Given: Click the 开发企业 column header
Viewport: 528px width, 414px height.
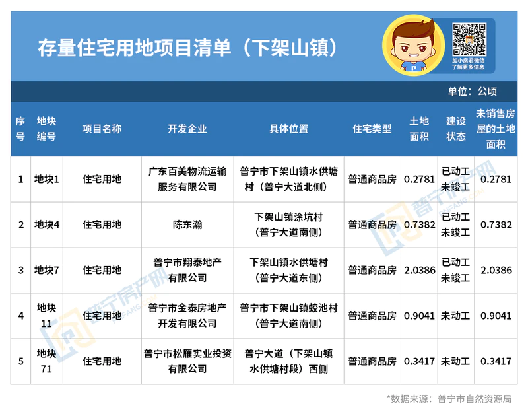Looking at the screenshot, I should tap(187, 129).
